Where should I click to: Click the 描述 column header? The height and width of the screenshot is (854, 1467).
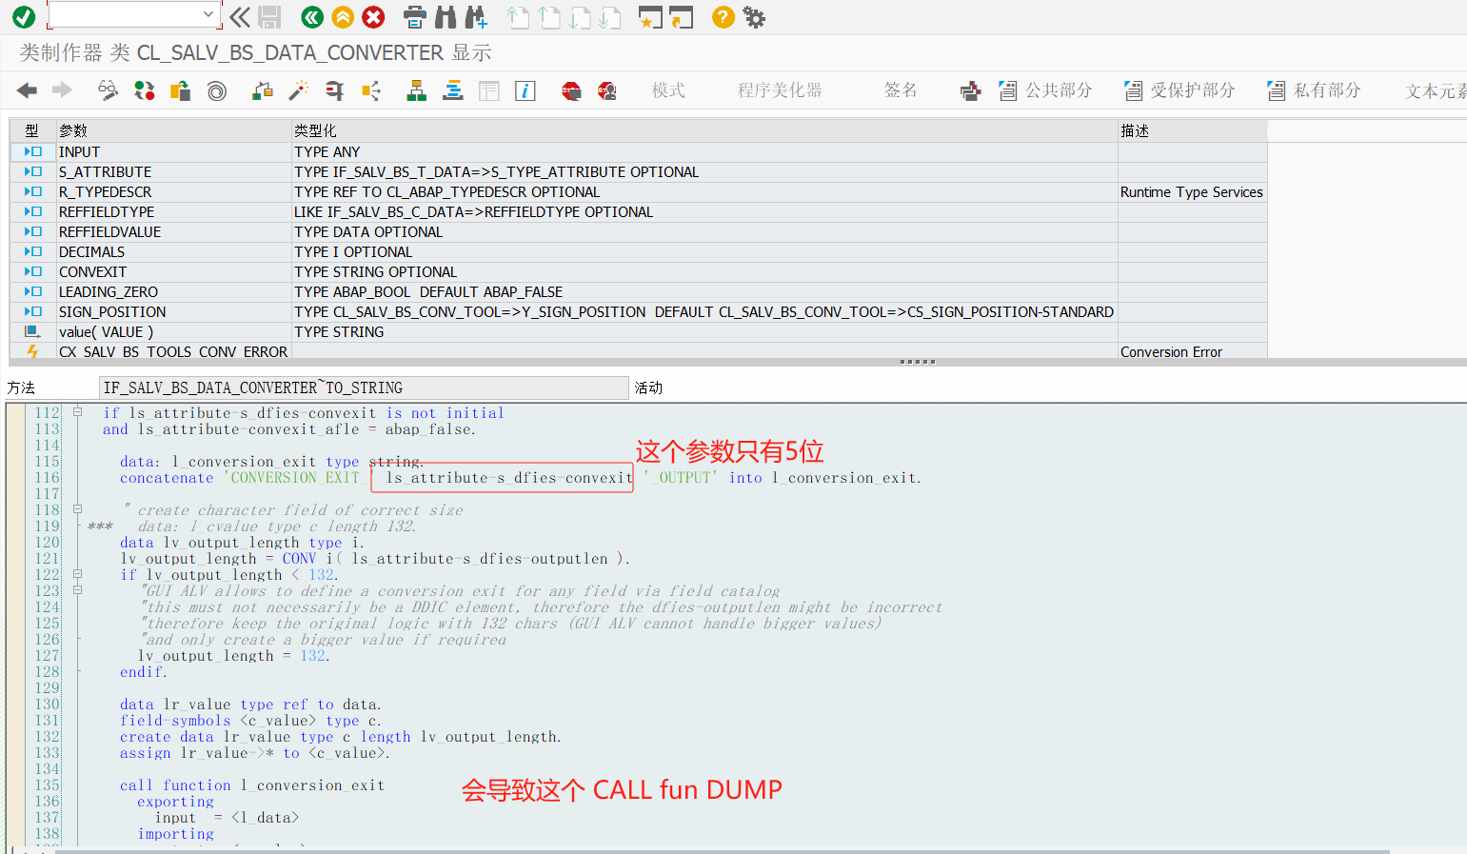pos(1192,130)
